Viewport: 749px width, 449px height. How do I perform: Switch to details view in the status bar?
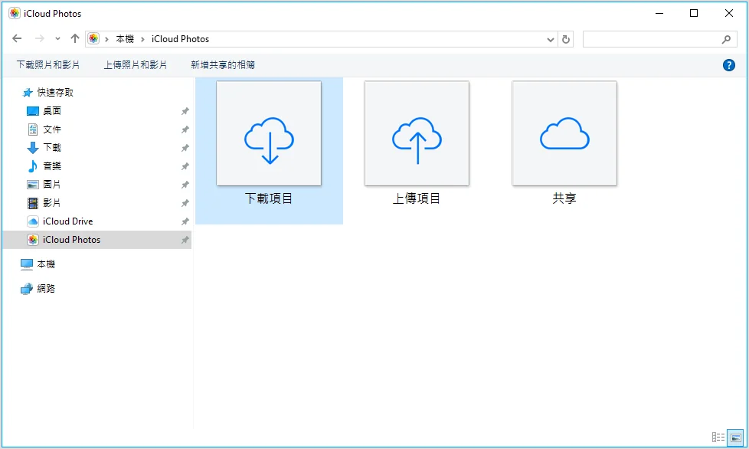click(x=718, y=437)
